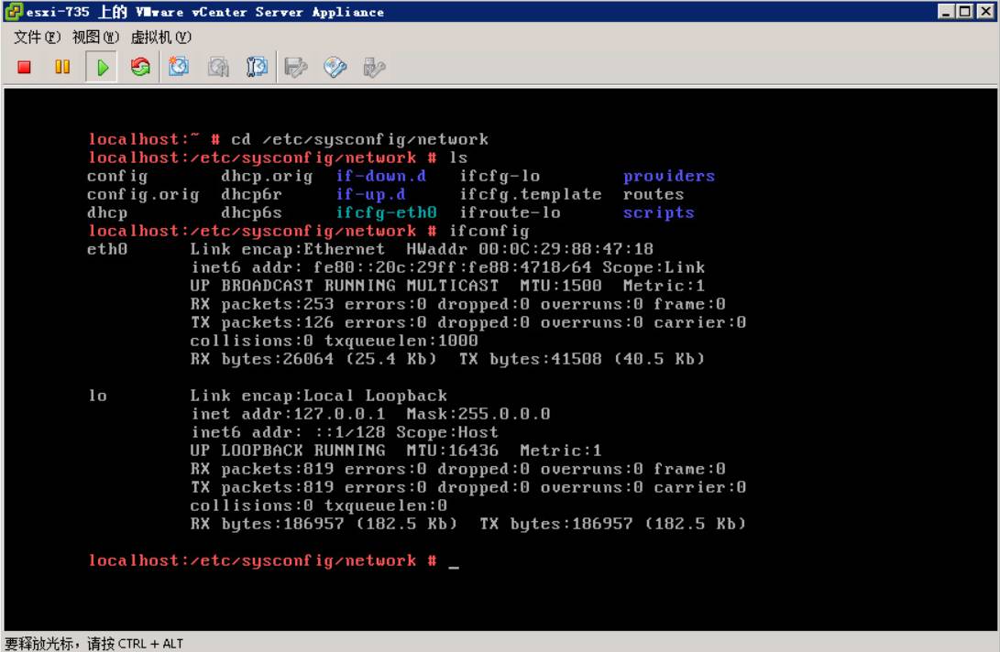Screen dimensions: 1000x652
Task: Click the dhcp.orig file name
Action: coord(267,176)
